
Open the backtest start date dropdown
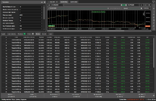click(x=57, y=5)
